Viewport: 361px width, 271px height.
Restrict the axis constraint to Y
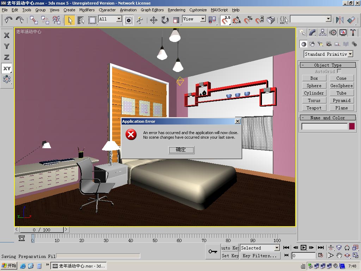point(7,46)
